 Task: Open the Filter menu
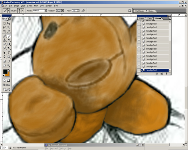(x=36, y=6)
